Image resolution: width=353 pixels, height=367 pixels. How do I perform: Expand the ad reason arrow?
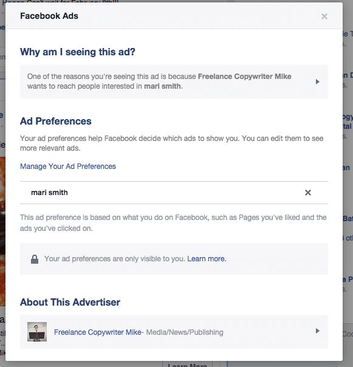(317, 81)
